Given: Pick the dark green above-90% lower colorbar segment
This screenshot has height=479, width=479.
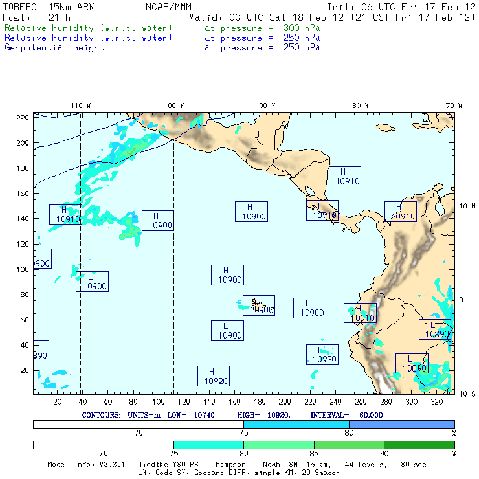Looking at the screenshot, I should (x=419, y=445).
